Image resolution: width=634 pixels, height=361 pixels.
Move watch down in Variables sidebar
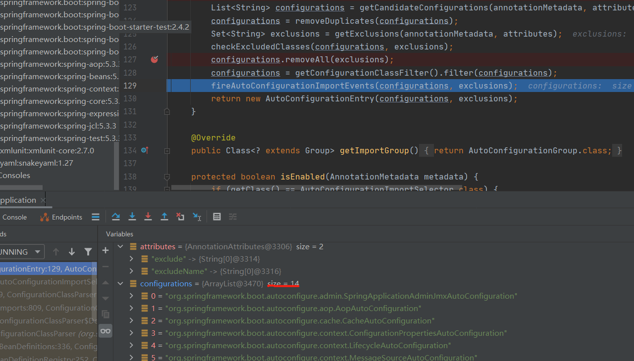[x=106, y=298]
